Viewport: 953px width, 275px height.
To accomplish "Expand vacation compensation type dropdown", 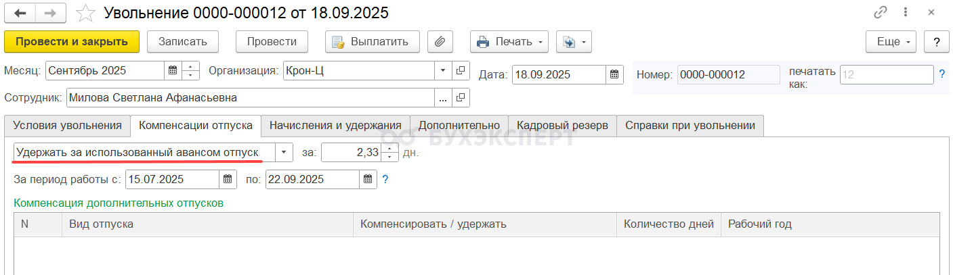I will point(284,153).
